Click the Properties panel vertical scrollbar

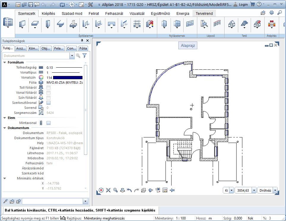[85, 110]
